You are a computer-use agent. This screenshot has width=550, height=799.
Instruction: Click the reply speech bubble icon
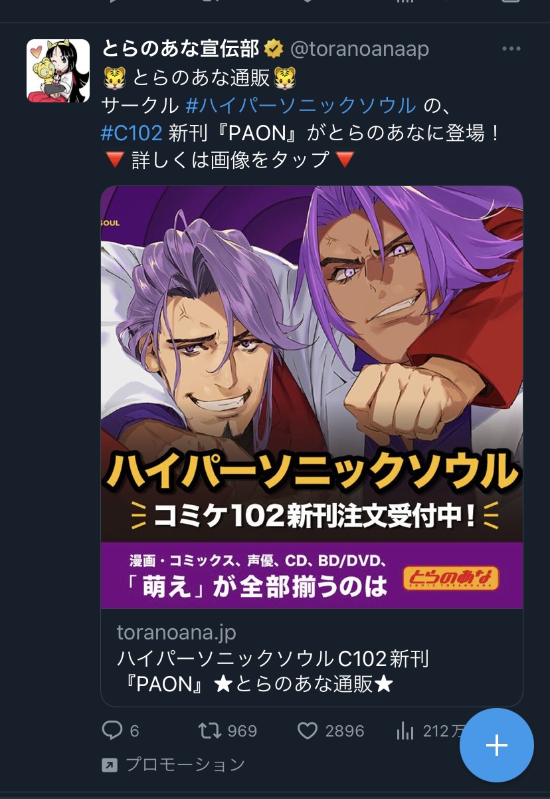(112, 731)
